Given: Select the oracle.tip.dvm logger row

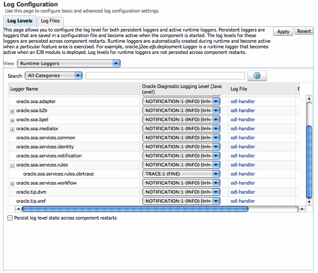Looking at the screenshot, I should [154, 192].
